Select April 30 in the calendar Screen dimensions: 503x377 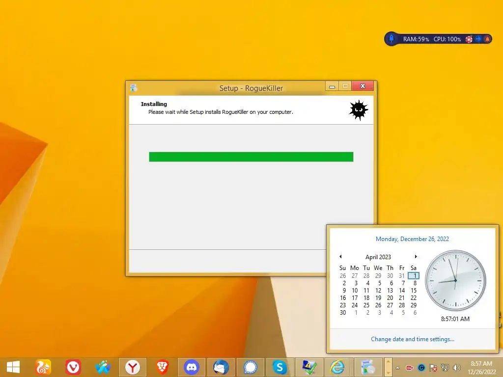(x=342, y=313)
